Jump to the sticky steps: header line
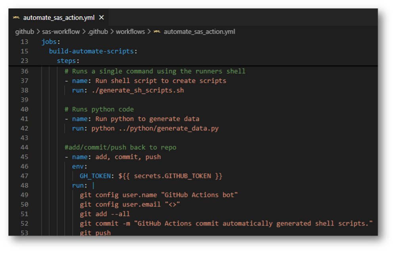This screenshot has width=395, height=253. [x=68, y=61]
